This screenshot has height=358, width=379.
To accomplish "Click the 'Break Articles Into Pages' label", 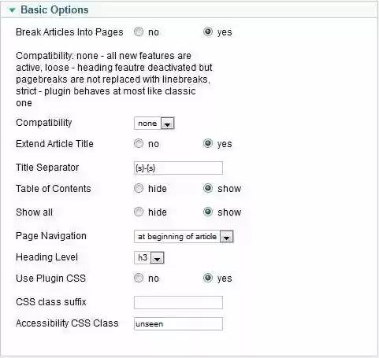I will [x=69, y=32].
